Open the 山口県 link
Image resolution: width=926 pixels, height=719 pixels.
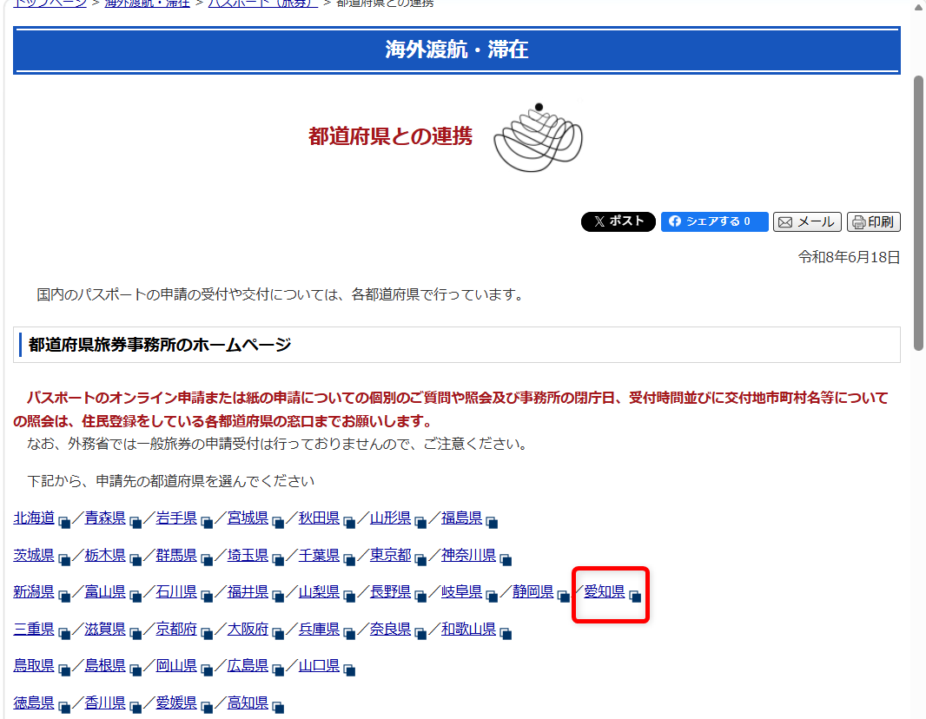[320, 665]
